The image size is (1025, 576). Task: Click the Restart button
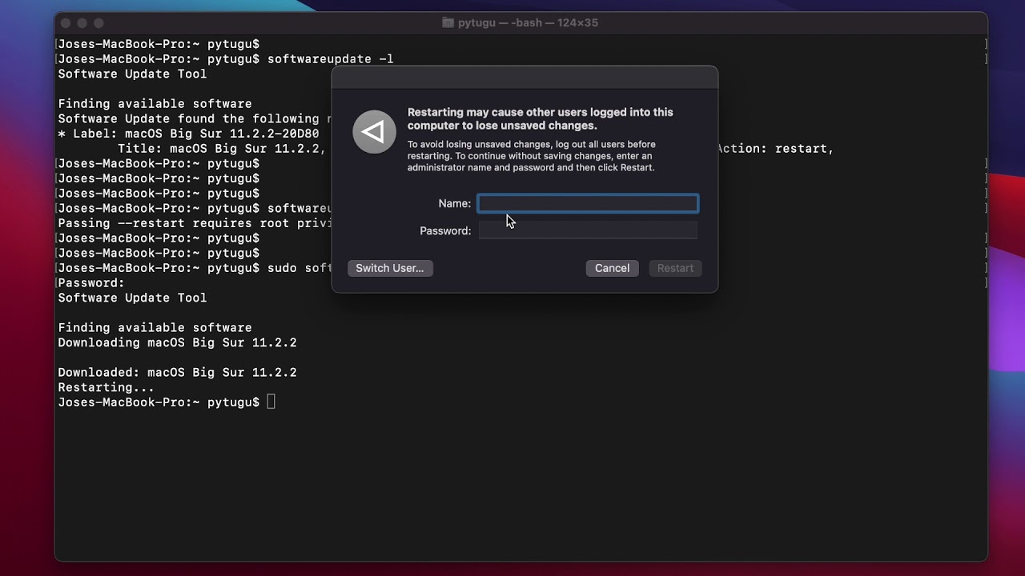675,268
